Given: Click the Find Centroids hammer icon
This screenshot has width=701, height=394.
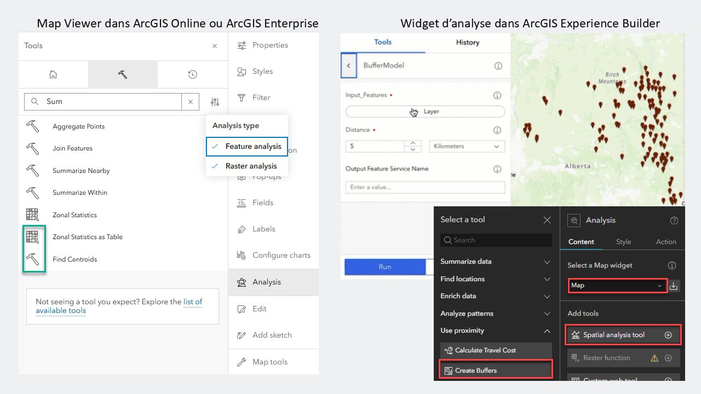Looking at the screenshot, I should [33, 259].
